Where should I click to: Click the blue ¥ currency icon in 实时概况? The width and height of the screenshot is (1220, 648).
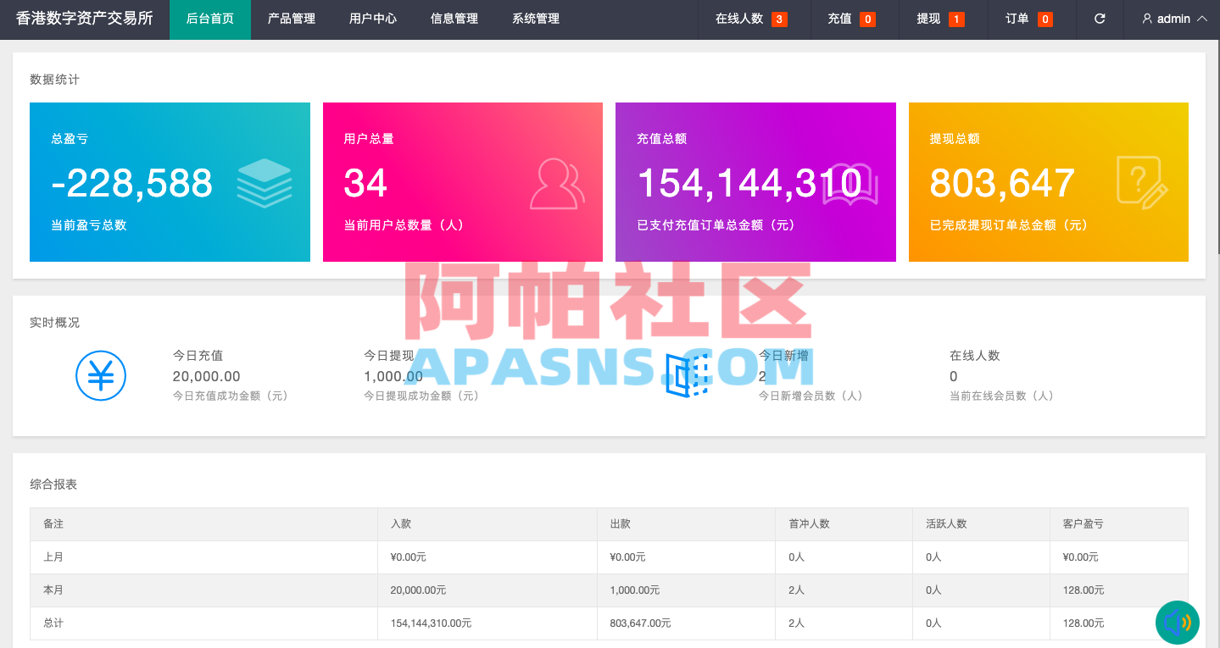101,374
